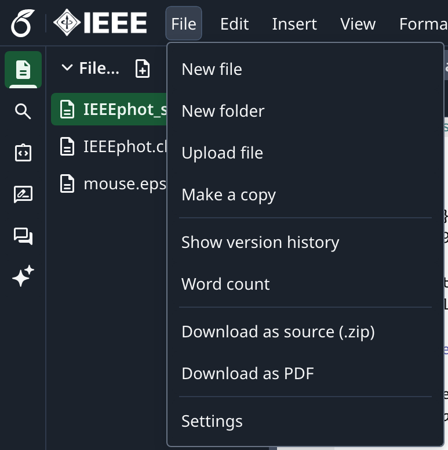448x450 pixels.
Task: Open the file tree sidebar icon
Action: [x=23, y=70]
